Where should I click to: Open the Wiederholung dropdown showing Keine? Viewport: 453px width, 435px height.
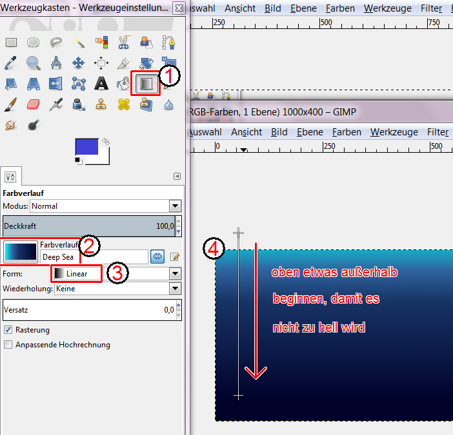point(118,289)
